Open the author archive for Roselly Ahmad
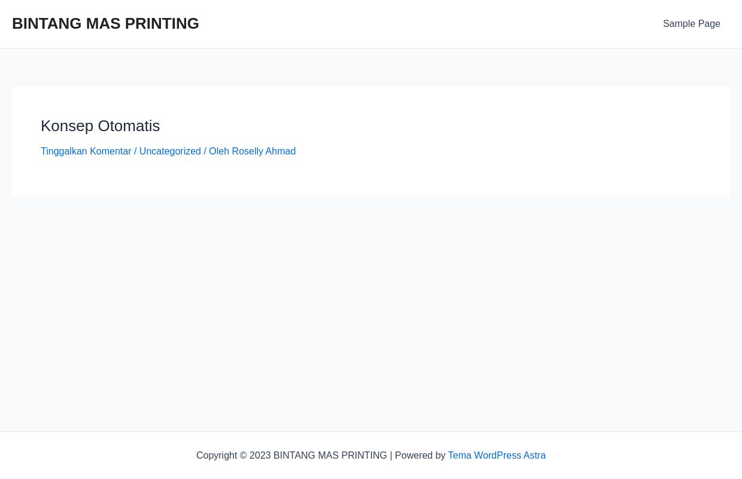The width and height of the screenshot is (742, 479). [263, 151]
